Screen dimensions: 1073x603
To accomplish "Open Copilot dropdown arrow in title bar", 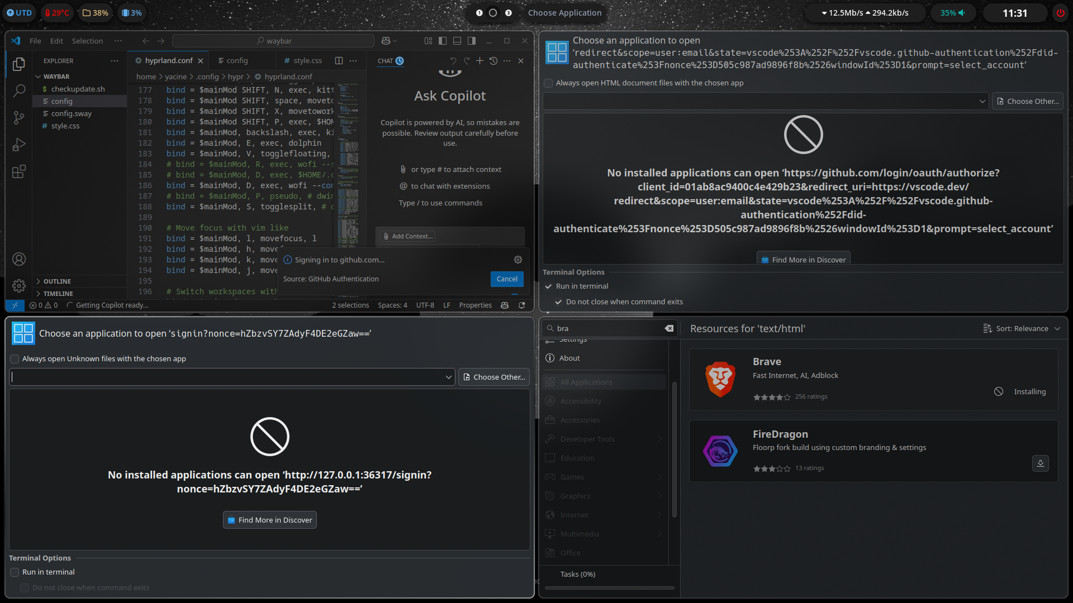I will 395,41.
